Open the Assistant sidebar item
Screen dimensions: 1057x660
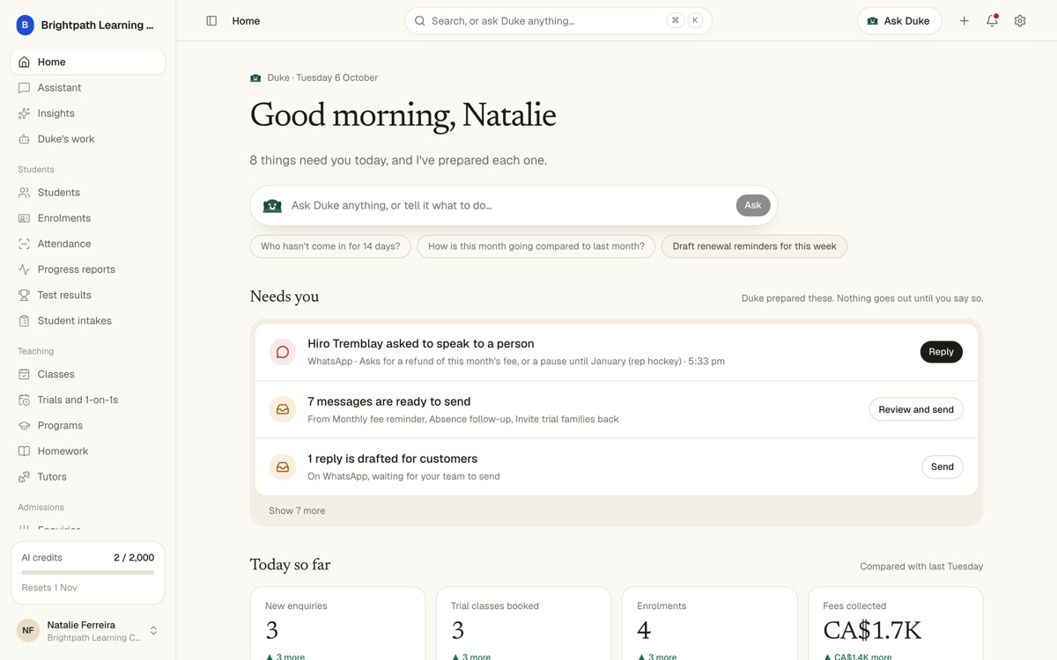point(88,88)
